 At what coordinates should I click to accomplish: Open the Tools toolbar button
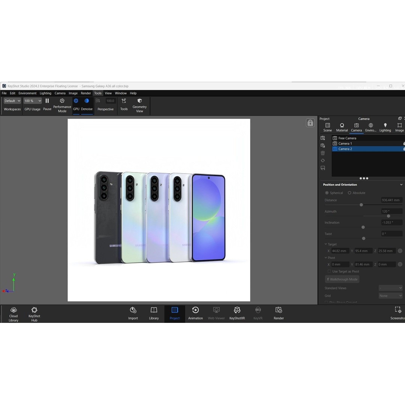[x=124, y=104]
